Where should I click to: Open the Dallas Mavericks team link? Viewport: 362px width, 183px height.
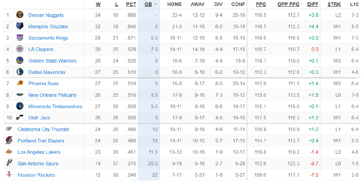(47, 72)
